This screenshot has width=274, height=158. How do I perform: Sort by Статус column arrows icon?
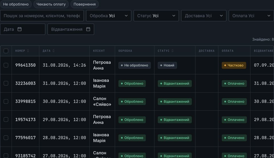point(172,51)
